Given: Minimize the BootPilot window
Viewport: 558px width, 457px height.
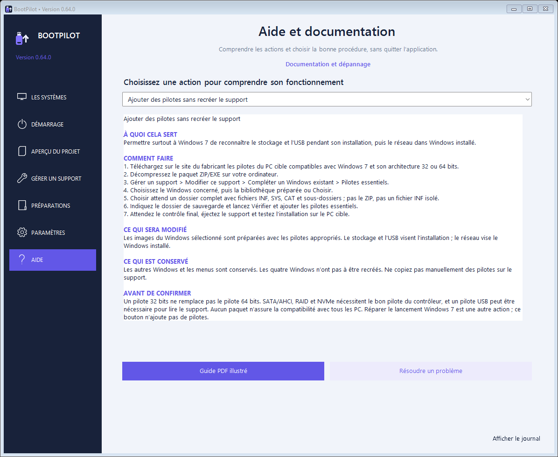Looking at the screenshot, I should (514, 9).
